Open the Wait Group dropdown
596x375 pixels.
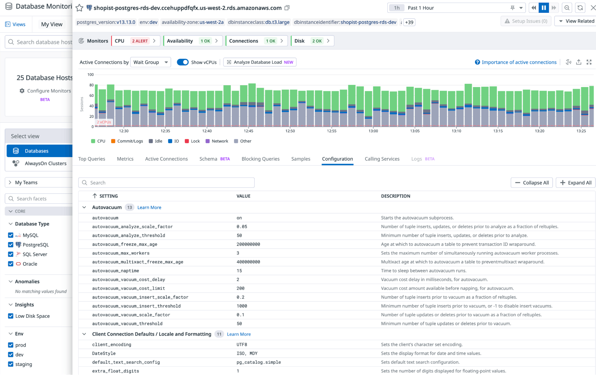[x=150, y=62]
